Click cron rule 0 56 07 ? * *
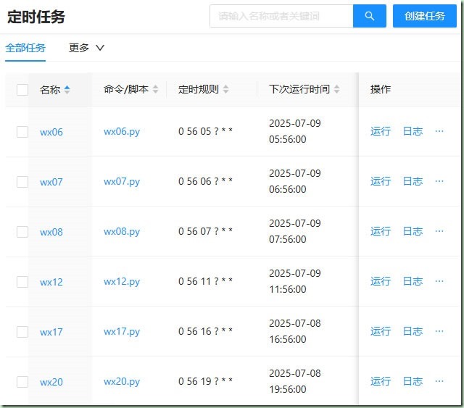 click(x=205, y=231)
